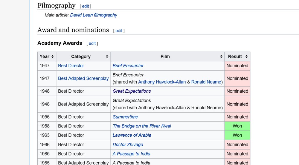Screen dimensions: 299x165
Task: Open Best Director link in first row
Action: pyautogui.click(x=71, y=66)
